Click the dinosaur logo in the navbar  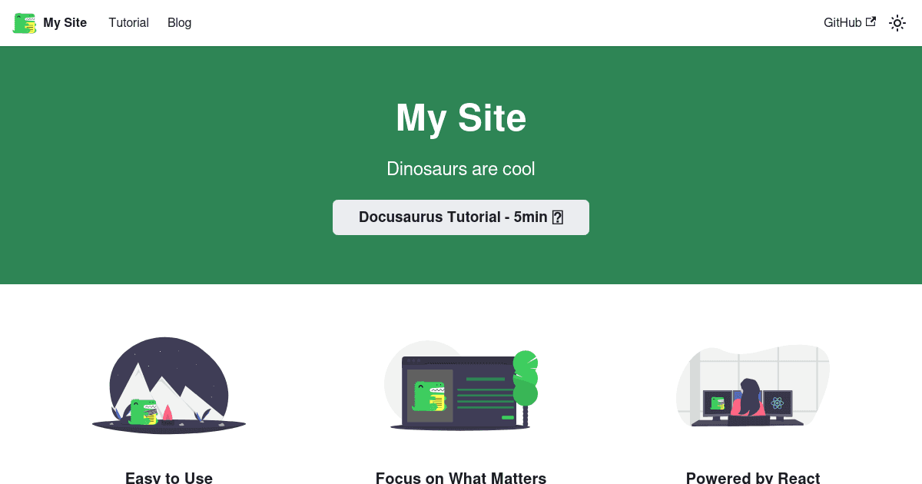[23, 22]
